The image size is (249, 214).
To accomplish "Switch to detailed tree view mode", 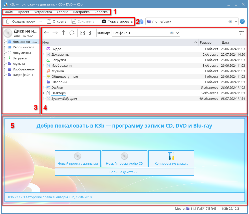I will pyautogui.click(x=91, y=33).
